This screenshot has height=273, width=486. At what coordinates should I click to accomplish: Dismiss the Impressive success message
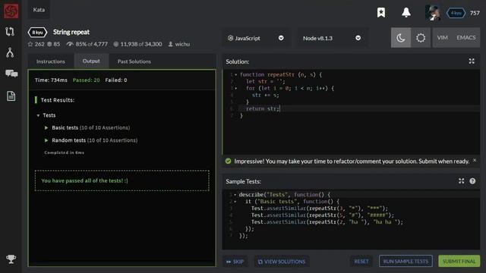(475, 160)
